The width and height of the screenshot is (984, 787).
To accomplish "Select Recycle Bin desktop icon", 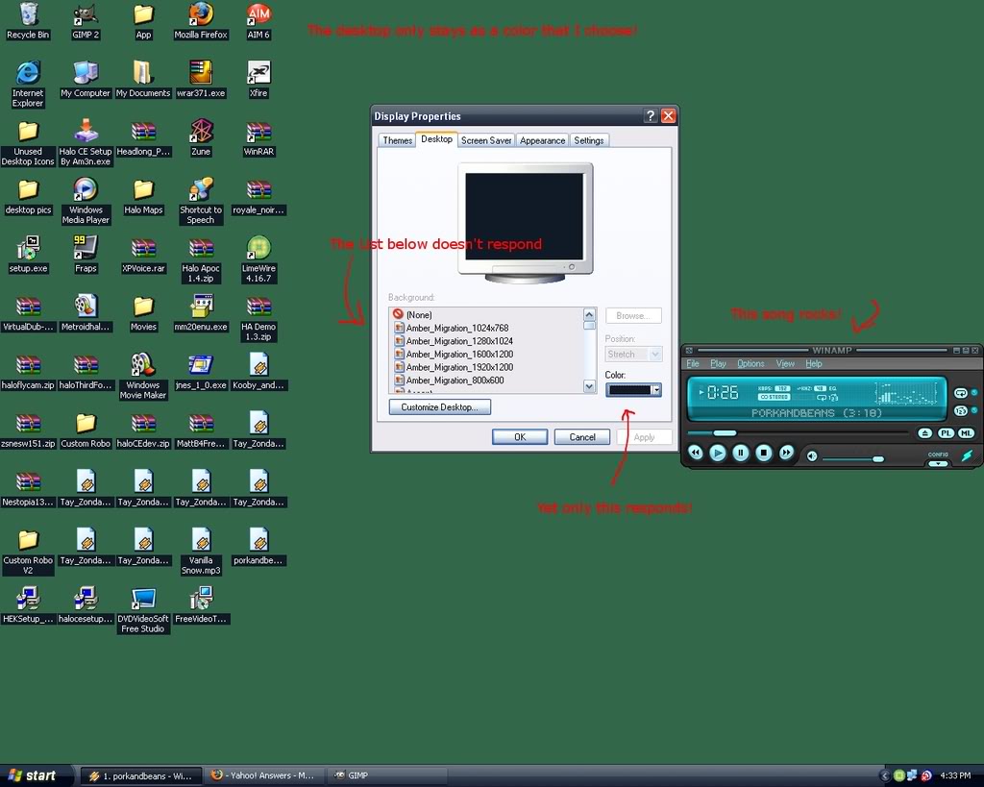I will coord(28,21).
